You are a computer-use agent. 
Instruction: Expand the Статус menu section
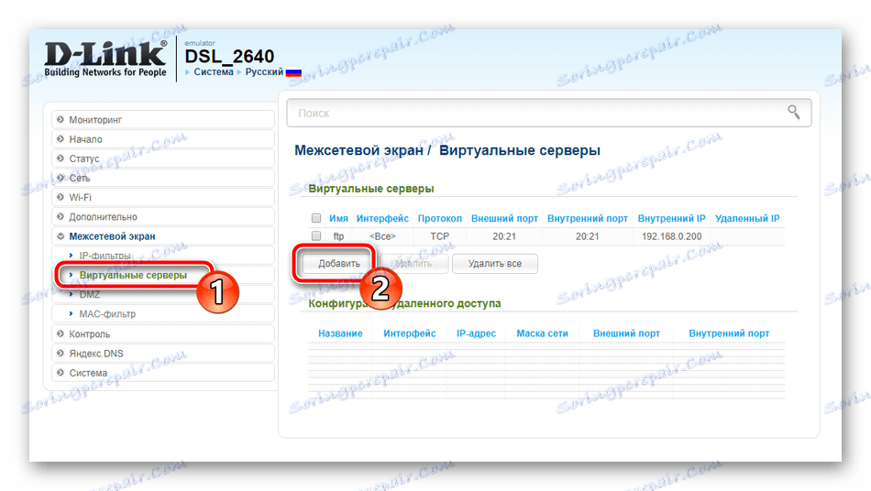pos(163,158)
